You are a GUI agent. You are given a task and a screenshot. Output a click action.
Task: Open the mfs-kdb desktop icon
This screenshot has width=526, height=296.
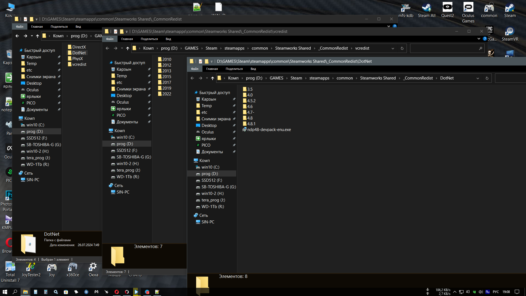[406, 10]
